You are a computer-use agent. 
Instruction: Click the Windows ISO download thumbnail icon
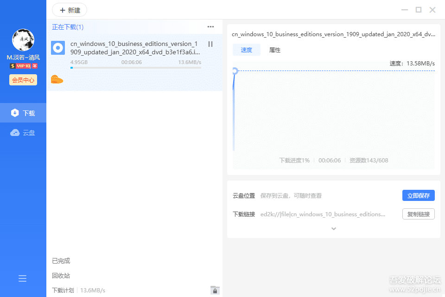click(x=57, y=48)
